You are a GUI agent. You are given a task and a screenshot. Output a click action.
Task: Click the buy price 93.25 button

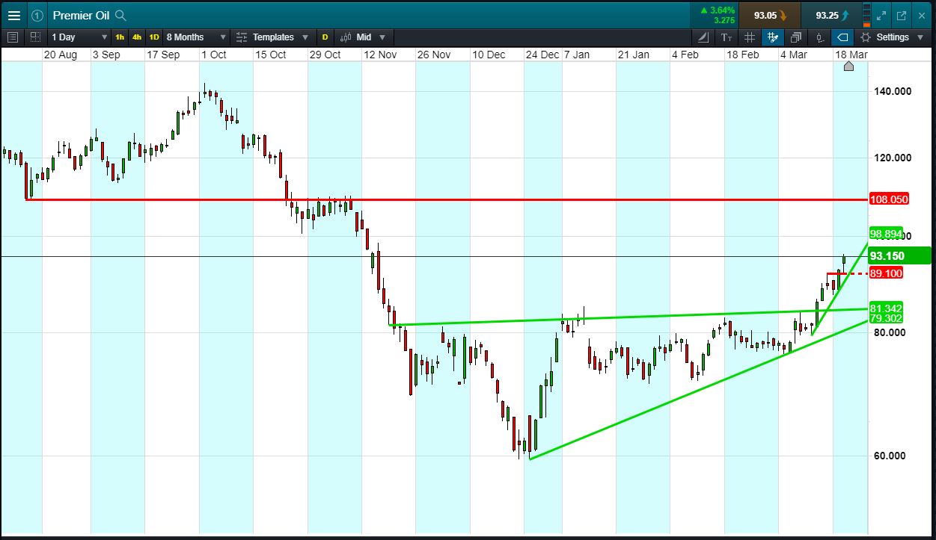click(831, 15)
